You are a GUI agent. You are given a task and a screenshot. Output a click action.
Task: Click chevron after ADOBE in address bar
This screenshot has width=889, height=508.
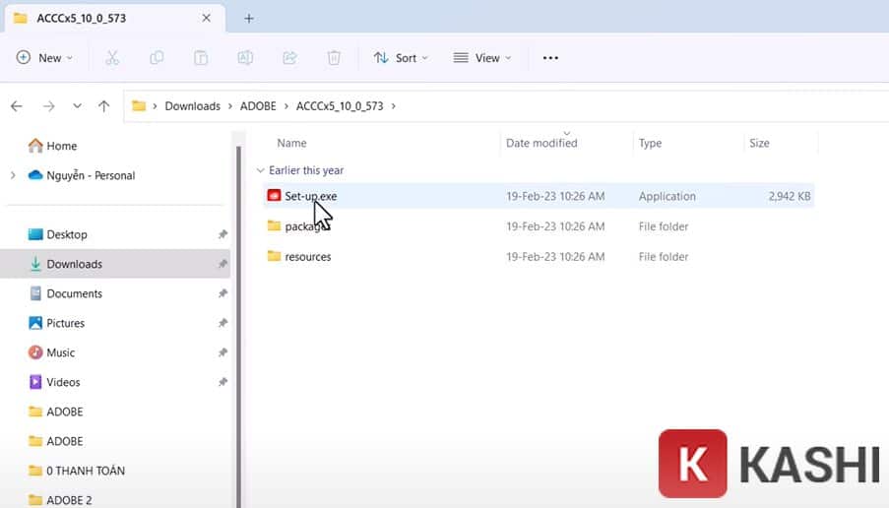point(286,106)
